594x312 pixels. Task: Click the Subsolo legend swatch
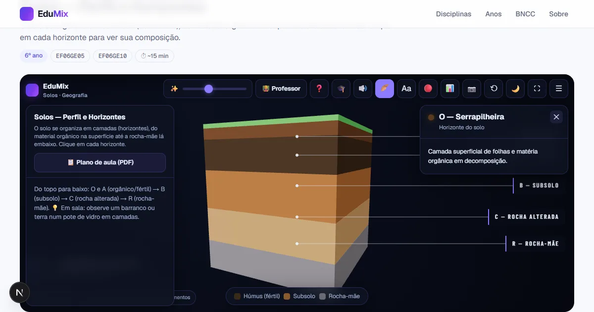(287, 296)
